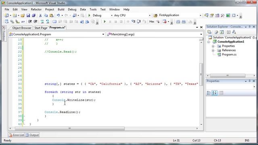Click Solution Explorer horizontal scrollbar thumb
Image resolution: width=258 pixels, height=145 pixels.
pos(227,76)
